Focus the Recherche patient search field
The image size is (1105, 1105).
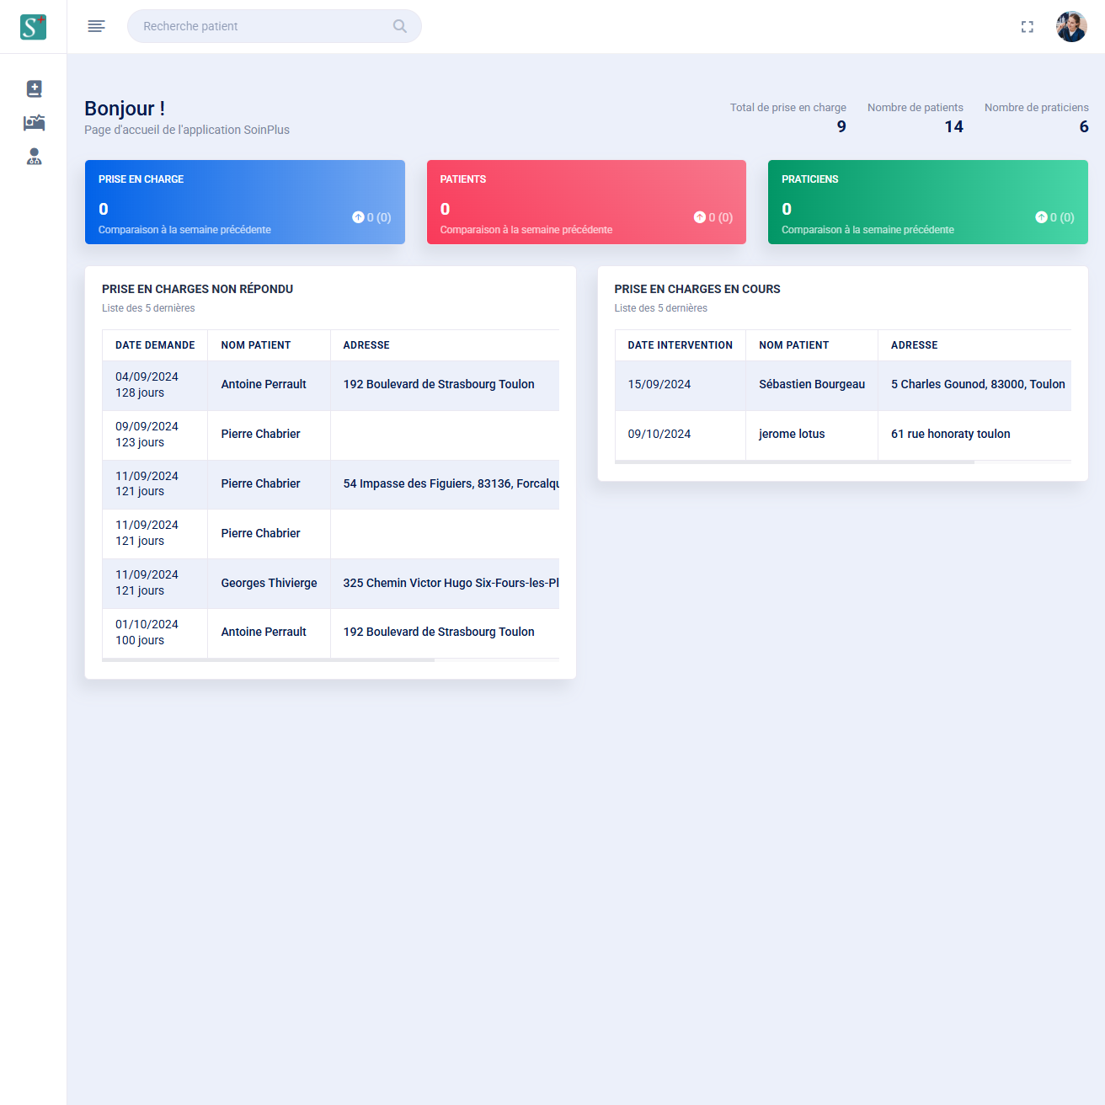coord(261,26)
